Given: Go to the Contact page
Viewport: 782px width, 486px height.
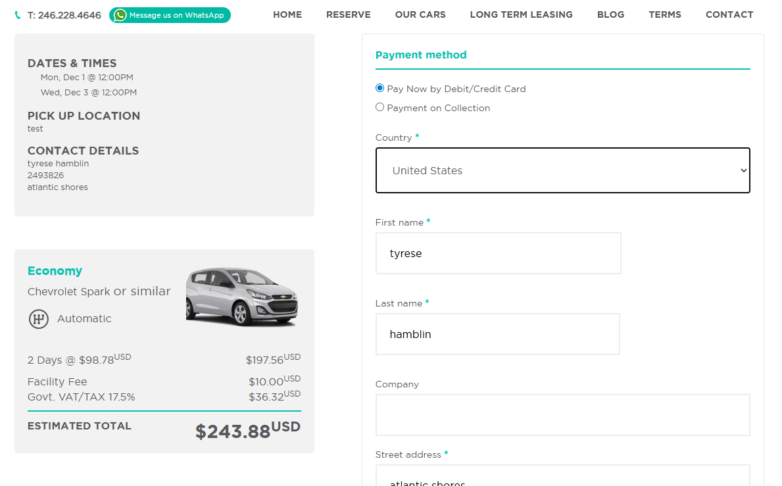Looking at the screenshot, I should point(729,14).
